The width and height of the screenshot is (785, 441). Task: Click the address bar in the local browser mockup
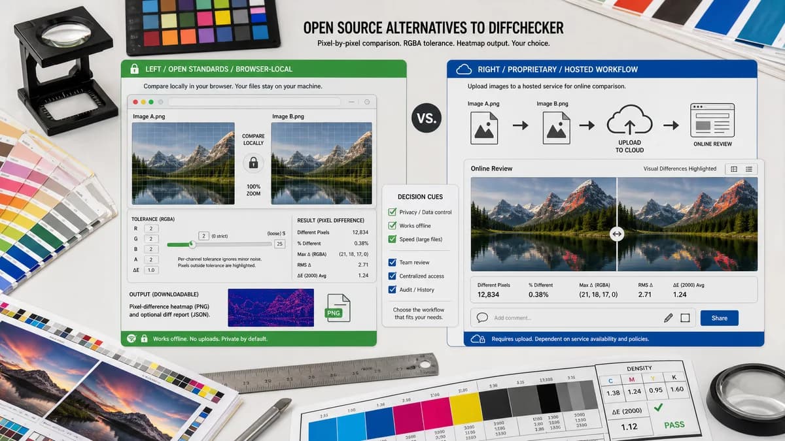pos(254,103)
